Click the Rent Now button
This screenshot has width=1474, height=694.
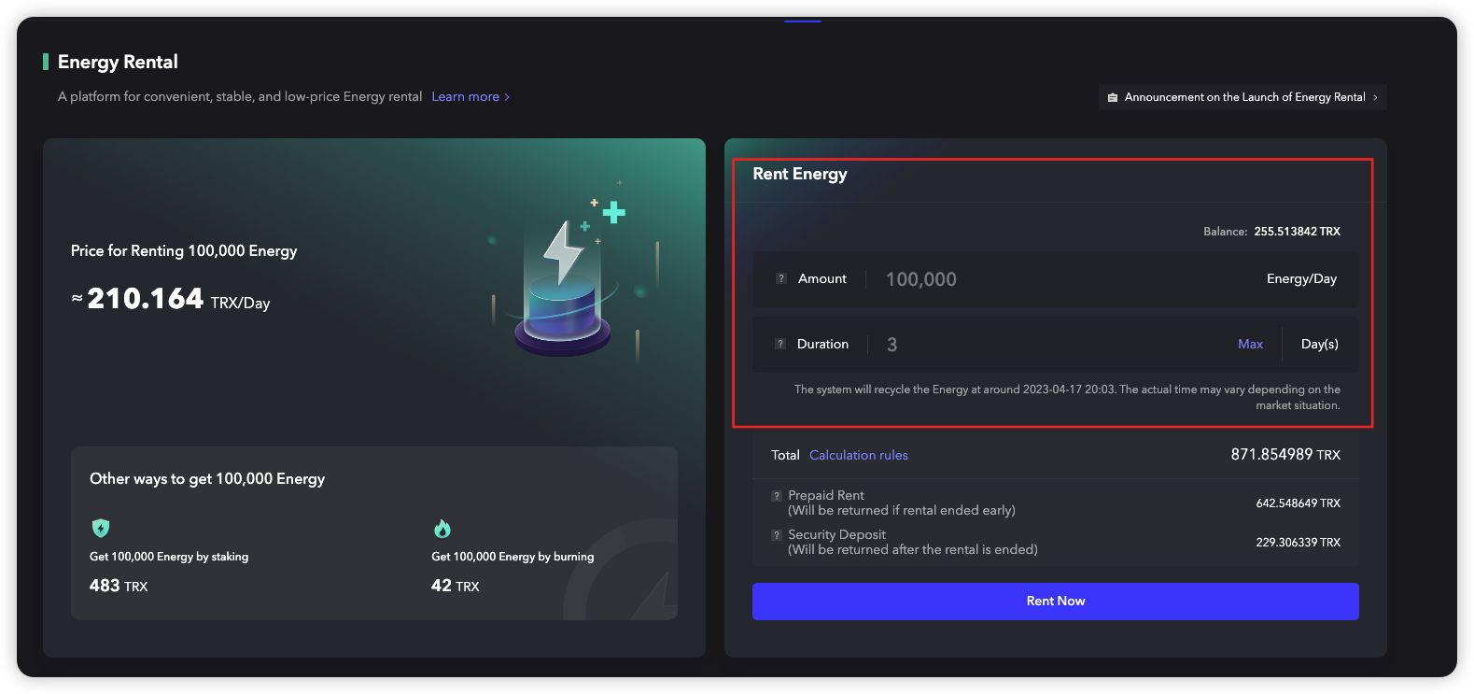click(x=1056, y=602)
